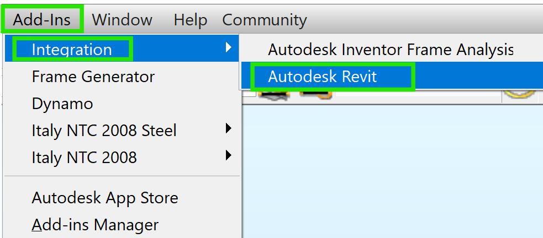Open the Help menu
543x238 pixels.
tap(191, 20)
